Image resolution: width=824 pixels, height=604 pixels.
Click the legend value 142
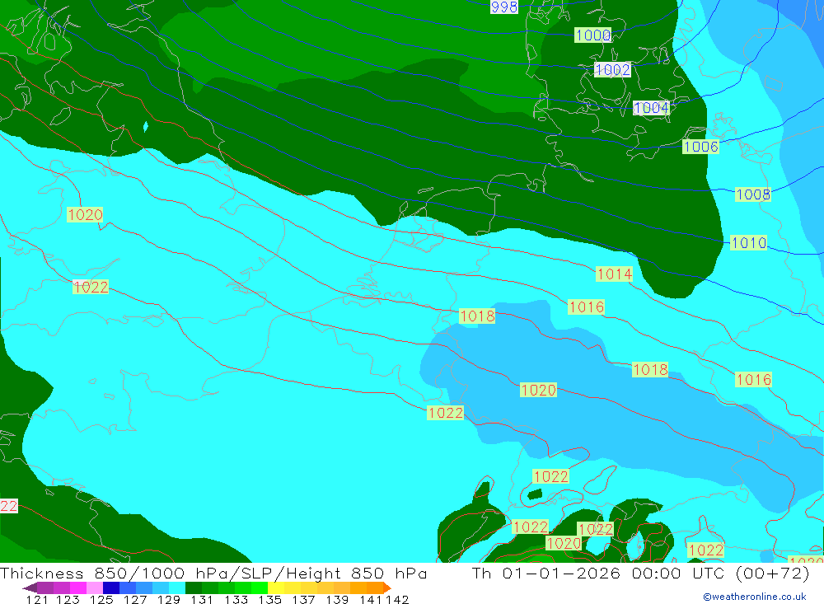pos(397,599)
